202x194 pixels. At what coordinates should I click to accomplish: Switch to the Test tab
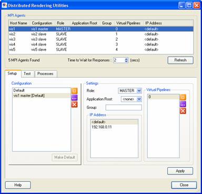[x=27, y=73]
